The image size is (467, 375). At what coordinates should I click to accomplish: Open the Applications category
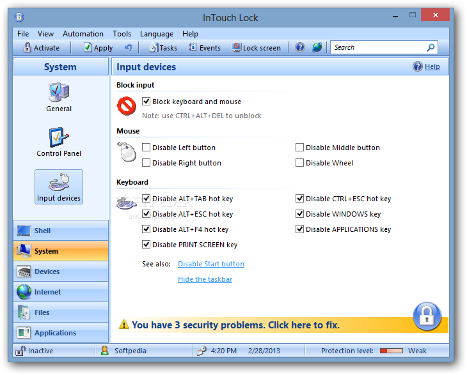click(61, 333)
